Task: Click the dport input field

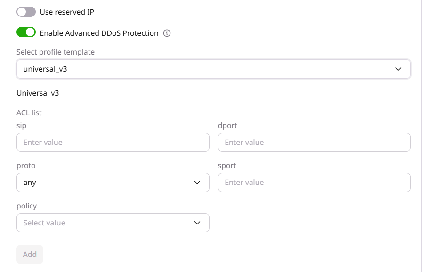Action: [x=314, y=142]
